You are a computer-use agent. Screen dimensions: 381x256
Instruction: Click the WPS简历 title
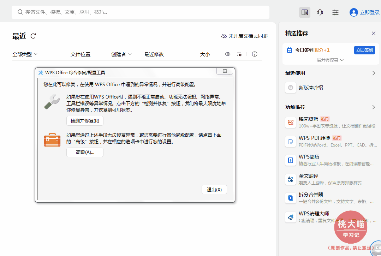pos(309,157)
